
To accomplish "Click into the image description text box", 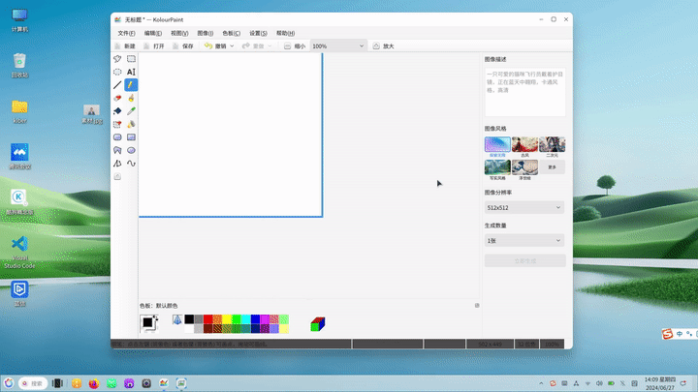I will [524, 92].
